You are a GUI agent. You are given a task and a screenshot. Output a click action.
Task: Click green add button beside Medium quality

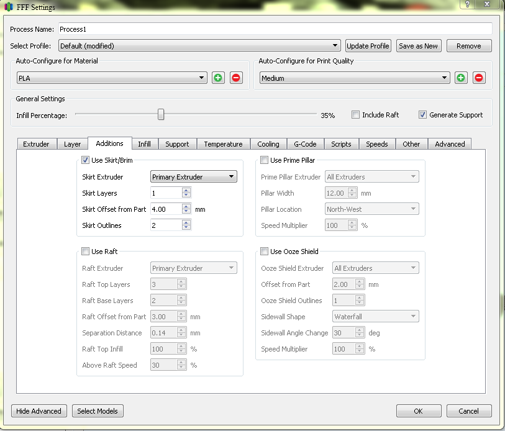(460, 78)
